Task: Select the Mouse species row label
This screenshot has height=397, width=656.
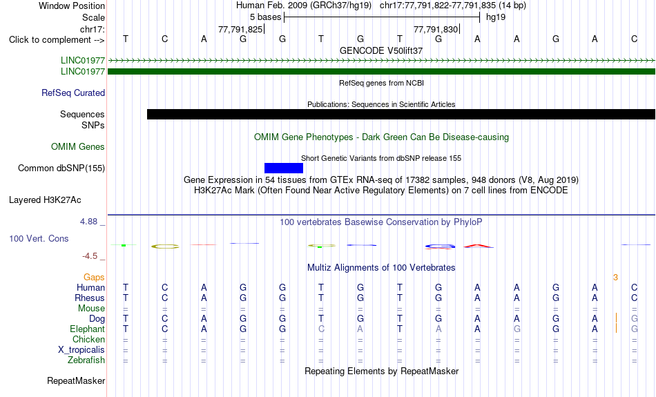Action: pyautogui.click(x=91, y=309)
